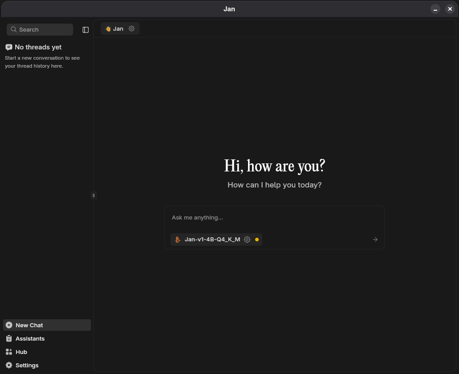The height and width of the screenshot is (374, 459).
Task: Click into the Search threads field
Action: point(44,29)
